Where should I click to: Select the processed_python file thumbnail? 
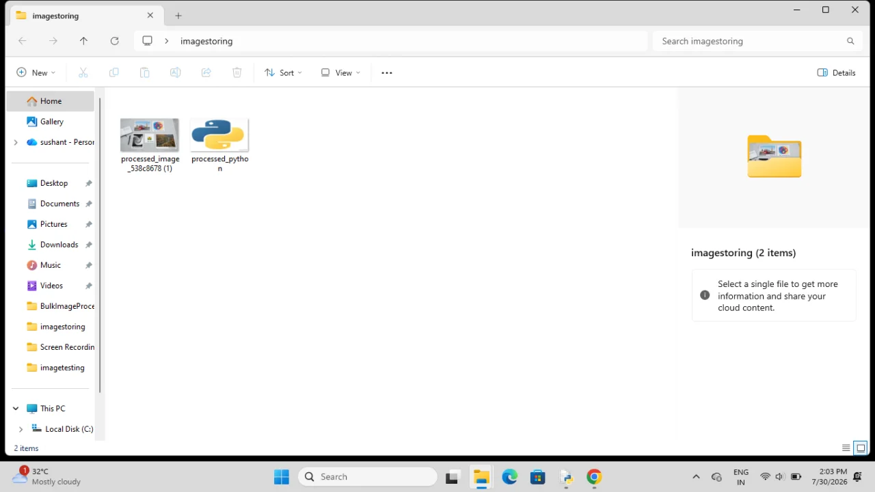(x=219, y=135)
